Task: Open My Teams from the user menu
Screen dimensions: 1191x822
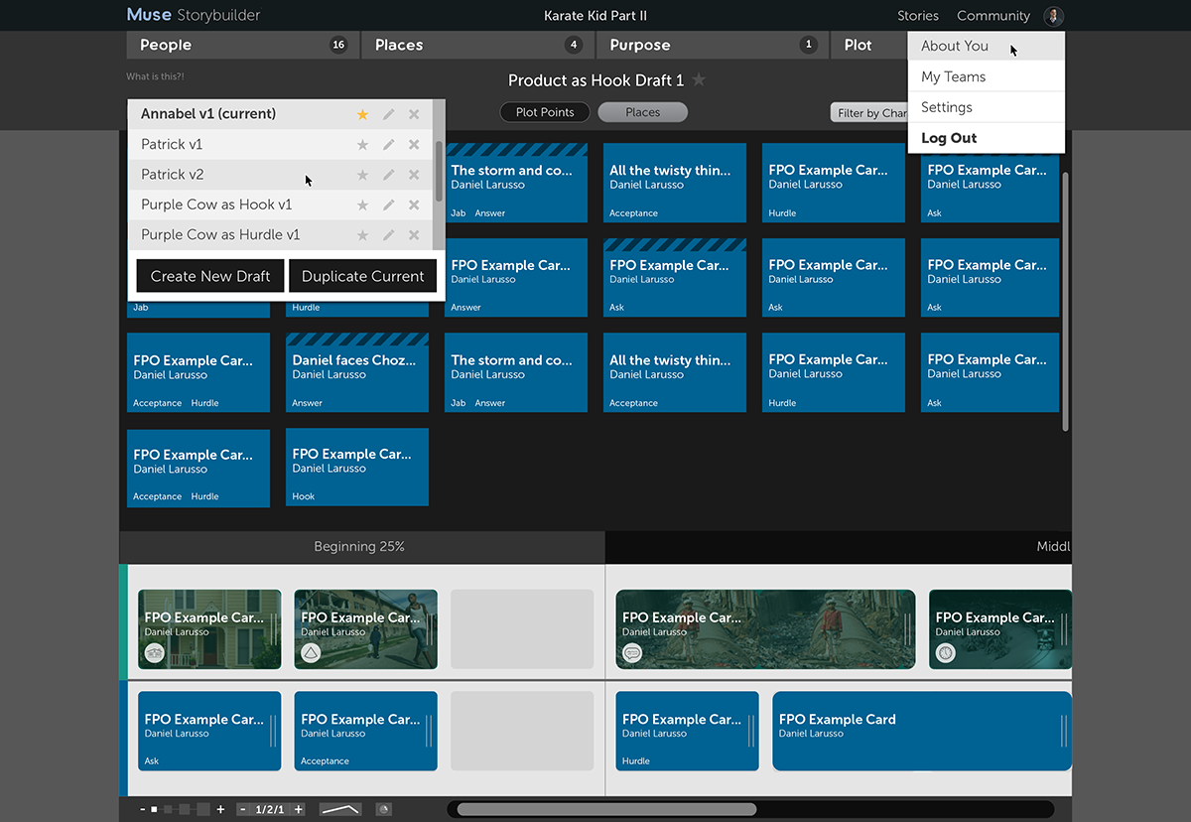Action: coord(987,76)
